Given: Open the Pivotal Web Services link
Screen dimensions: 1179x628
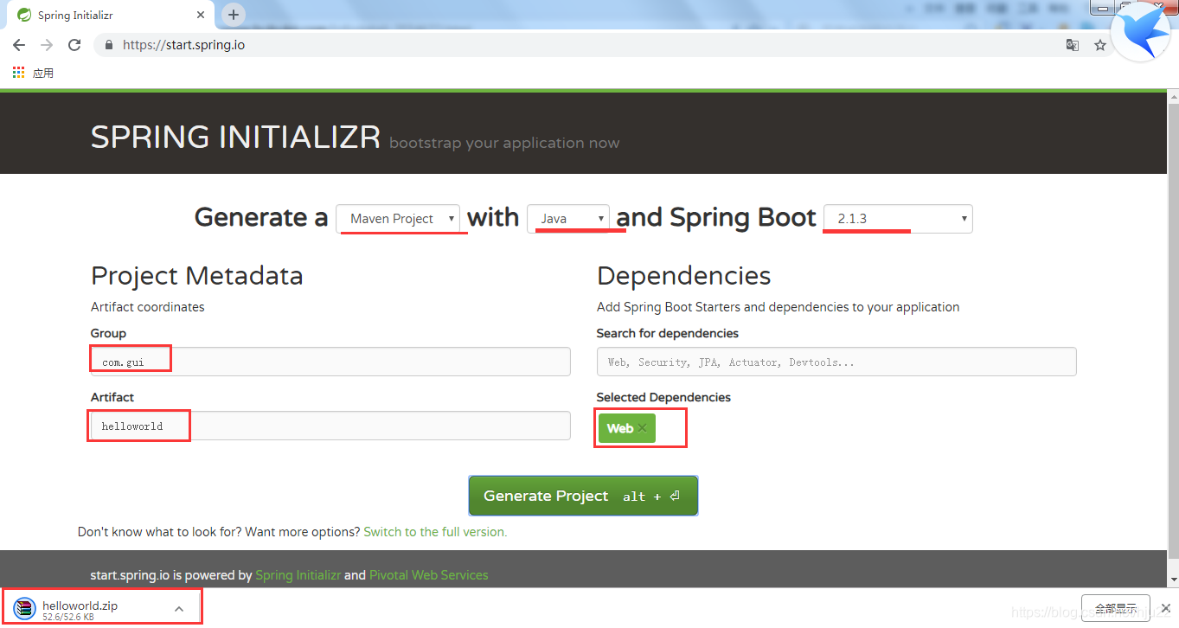Looking at the screenshot, I should [x=428, y=575].
